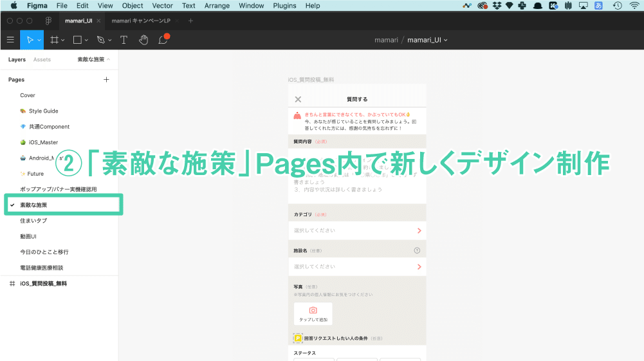
Task: Close the mamari_UI tab
Action: 98,21
